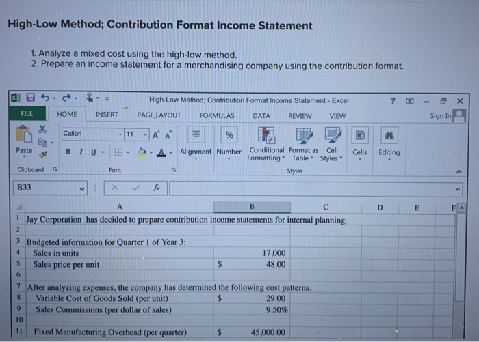Click the Copy icon

tap(42, 143)
